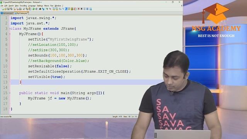The width and height of the screenshot is (247, 139).
Task: Paste clipboard using the Paste toolbar icon
Action: 30,9
